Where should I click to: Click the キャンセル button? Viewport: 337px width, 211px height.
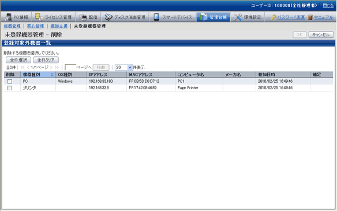click(321, 34)
